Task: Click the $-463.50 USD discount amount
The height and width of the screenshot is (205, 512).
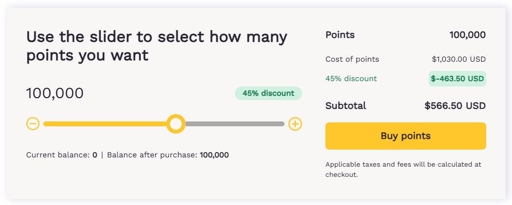Action: tap(457, 79)
